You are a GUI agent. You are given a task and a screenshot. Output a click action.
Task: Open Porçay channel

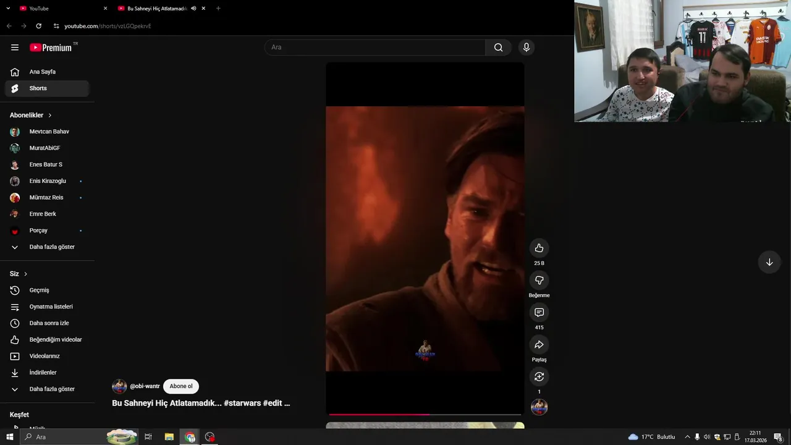(47, 231)
